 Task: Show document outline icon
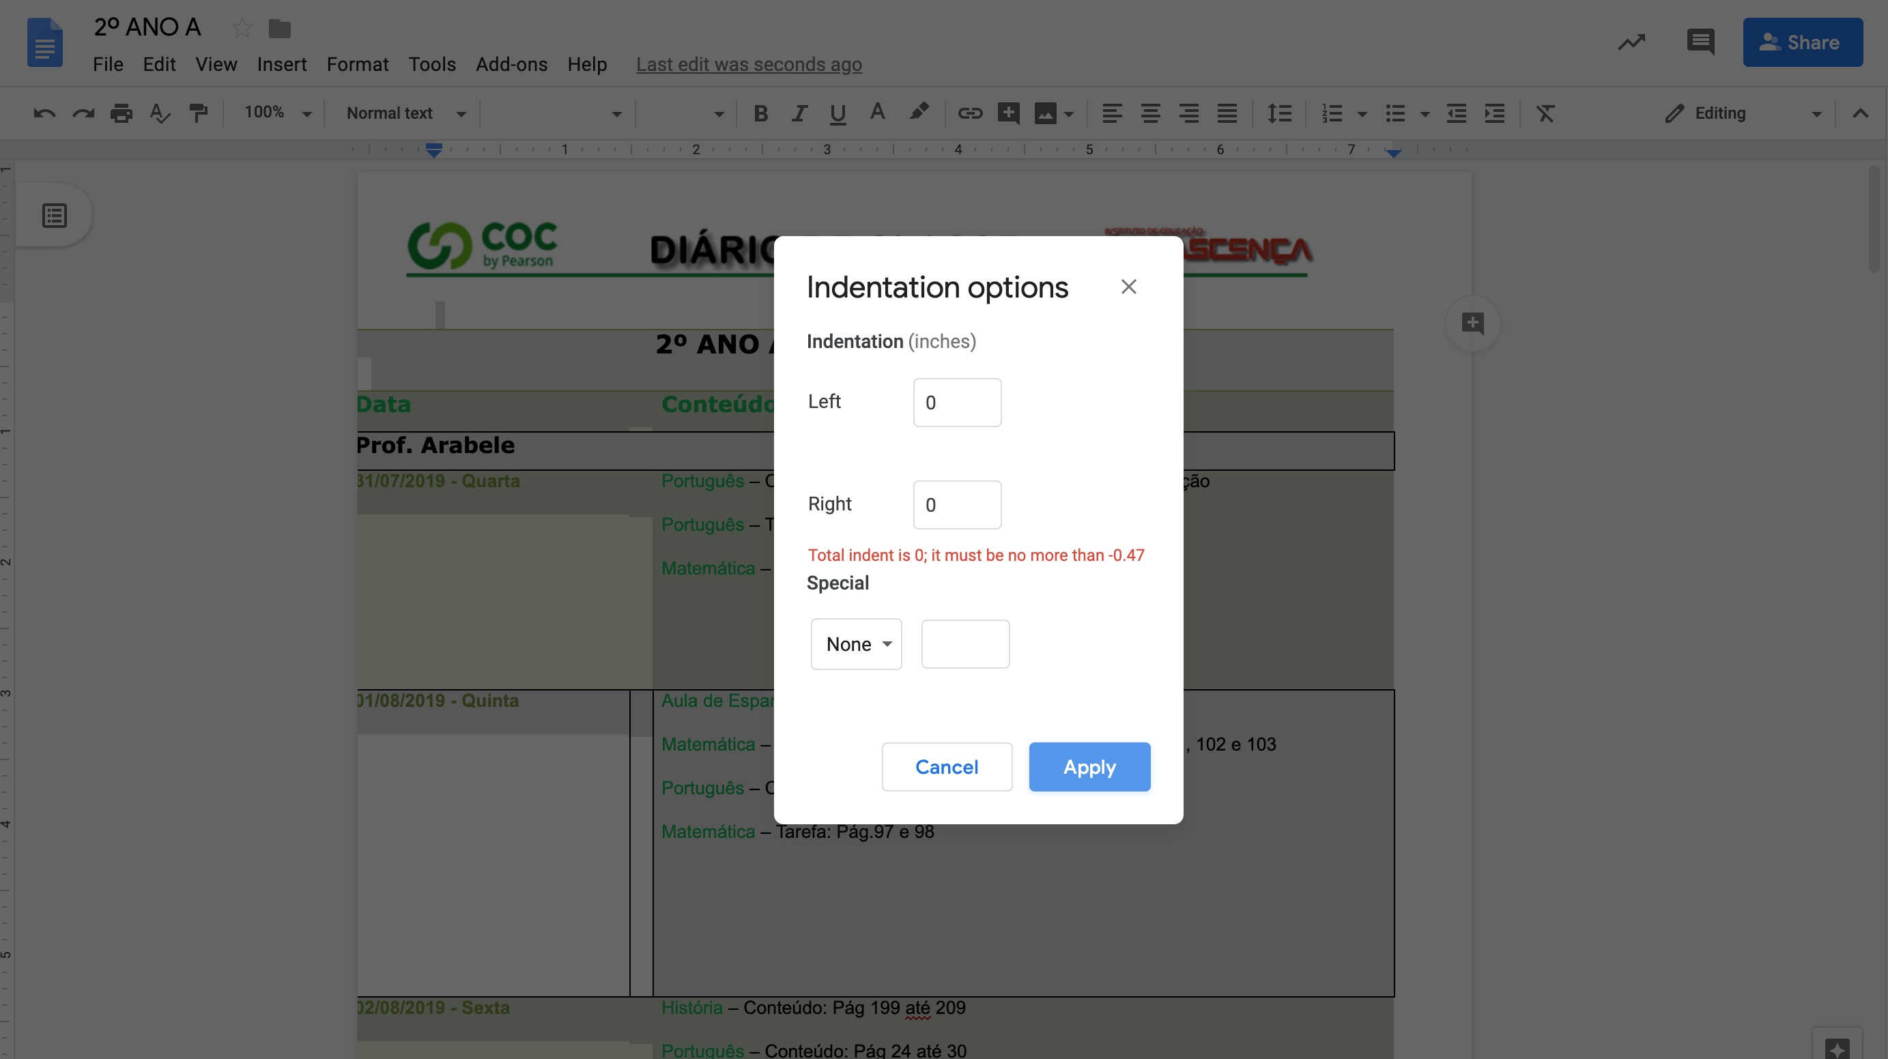tap(54, 216)
